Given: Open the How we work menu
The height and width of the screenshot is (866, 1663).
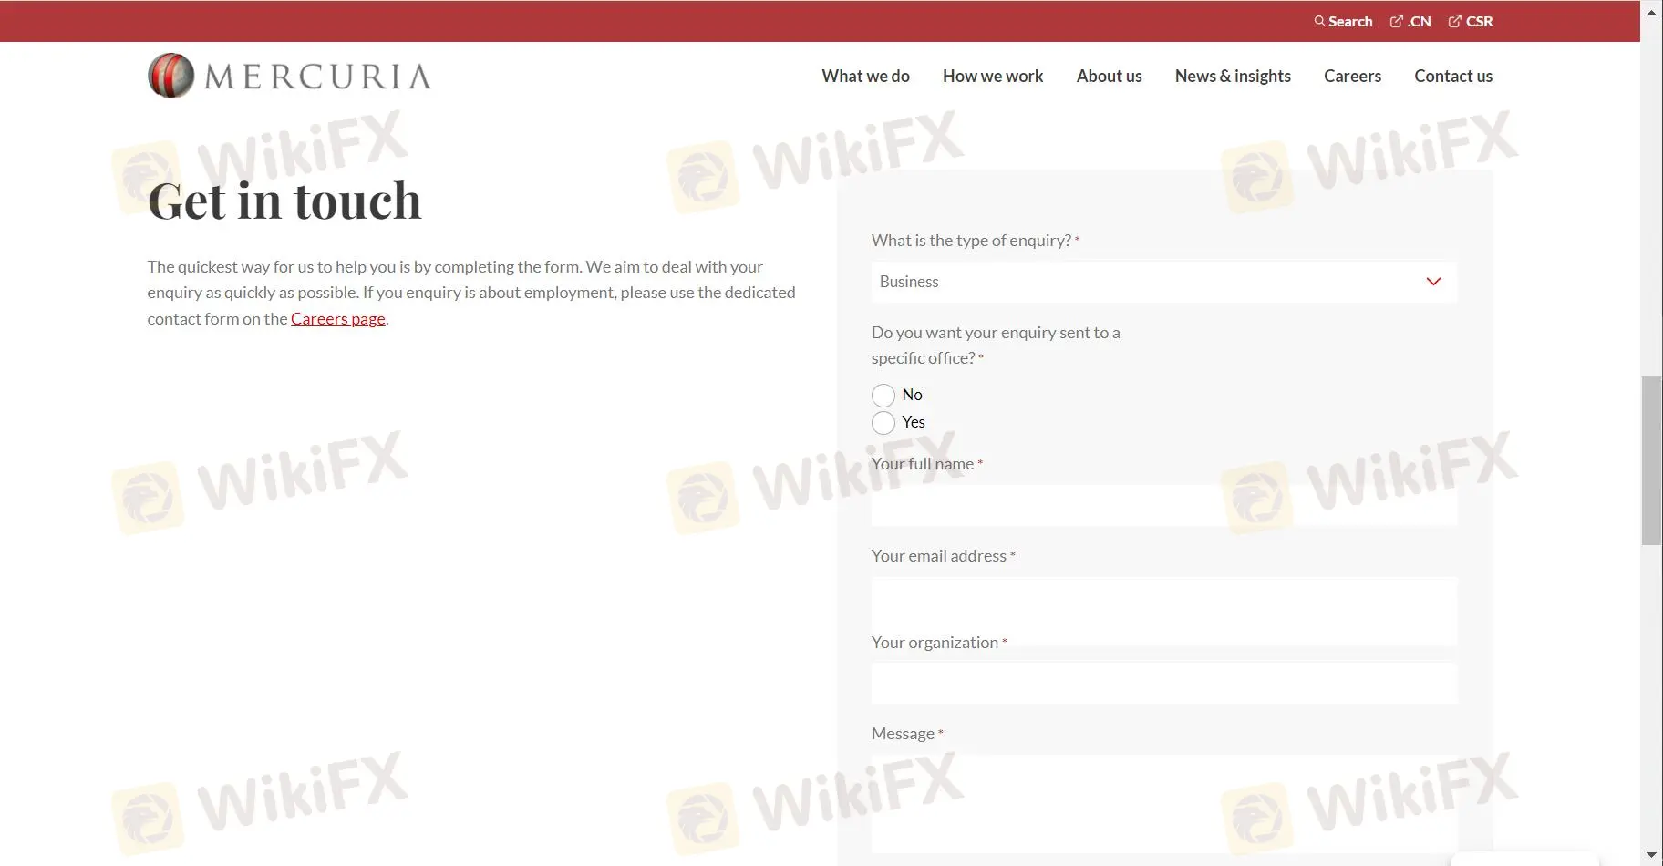Looking at the screenshot, I should click(x=992, y=77).
